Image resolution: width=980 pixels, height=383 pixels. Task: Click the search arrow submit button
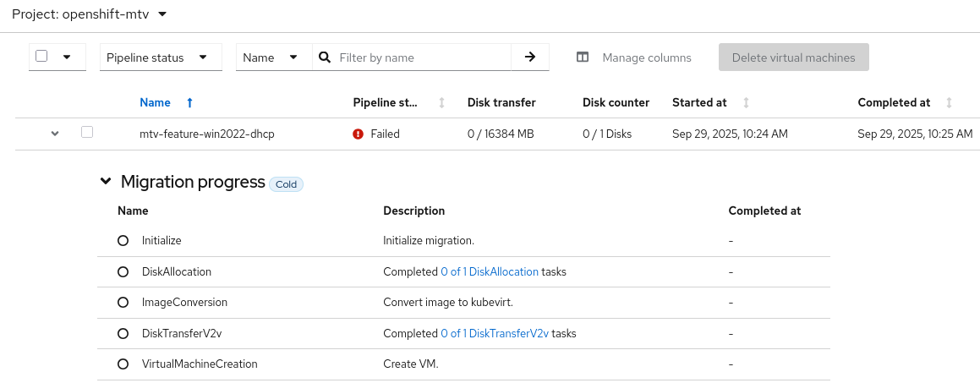[x=530, y=57]
